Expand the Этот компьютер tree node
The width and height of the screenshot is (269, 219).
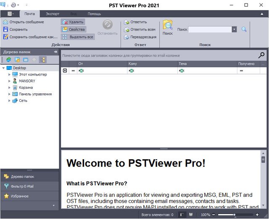9,74
